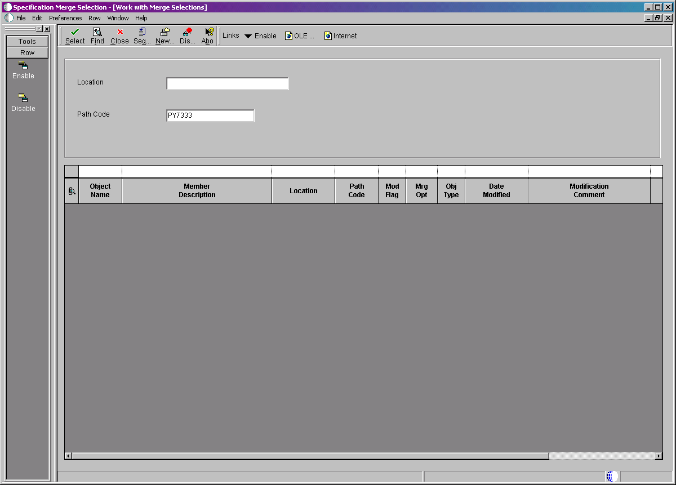Screen dimensions: 676x485
Task: Click the Mod Flag column header
Action: pos(392,190)
